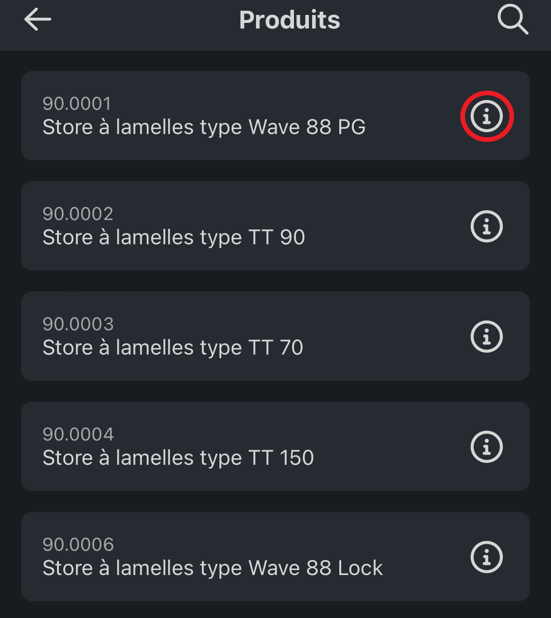Click product code 90.0001

click(77, 104)
